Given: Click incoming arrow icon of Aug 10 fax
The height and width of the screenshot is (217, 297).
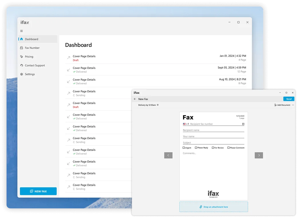Looking at the screenshot, I should coord(68,81).
